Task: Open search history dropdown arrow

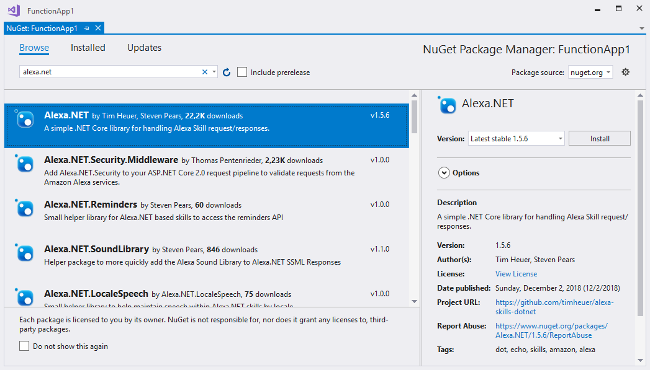Action: (x=214, y=72)
